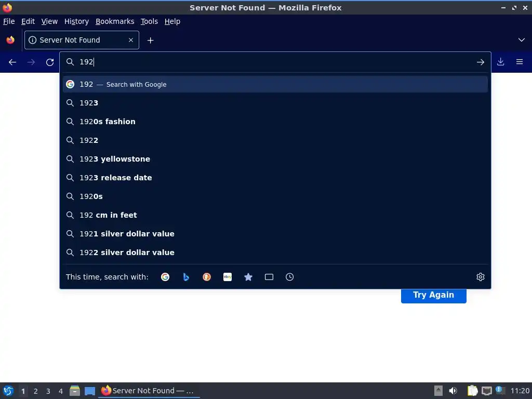Choose the '1920s' suggestion
The height and width of the screenshot is (399, 532).
click(x=275, y=196)
